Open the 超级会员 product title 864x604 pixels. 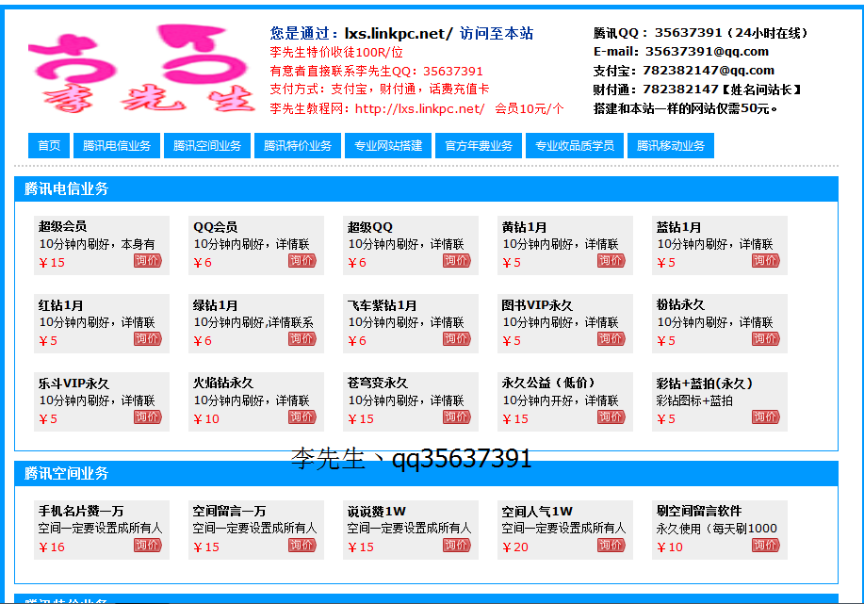62,226
